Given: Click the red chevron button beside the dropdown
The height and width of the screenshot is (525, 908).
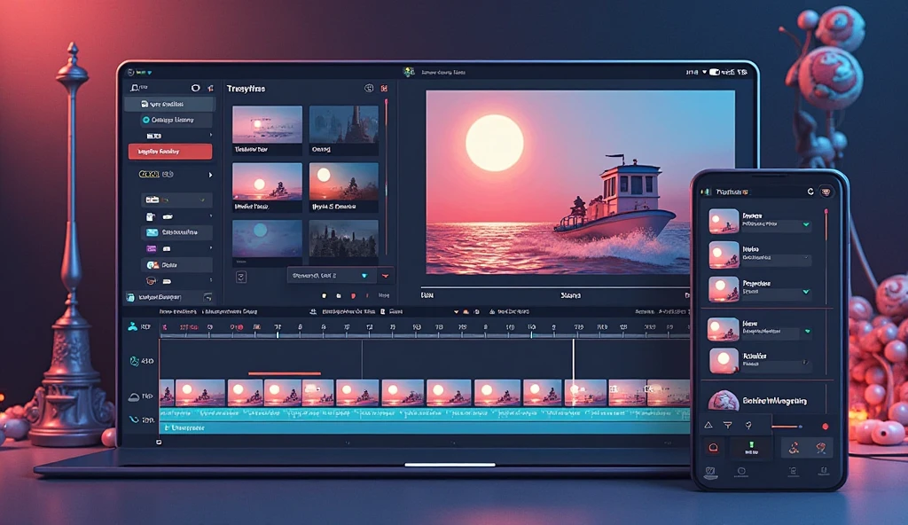Looking at the screenshot, I should [385, 276].
